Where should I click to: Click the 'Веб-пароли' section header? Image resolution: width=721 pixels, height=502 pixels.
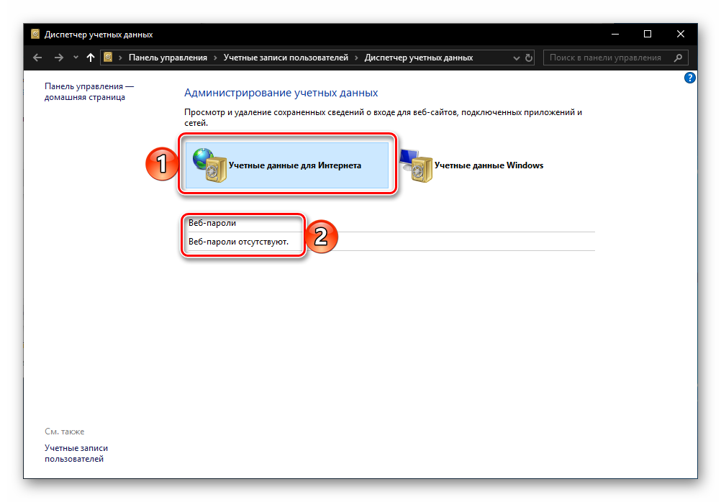coord(212,223)
